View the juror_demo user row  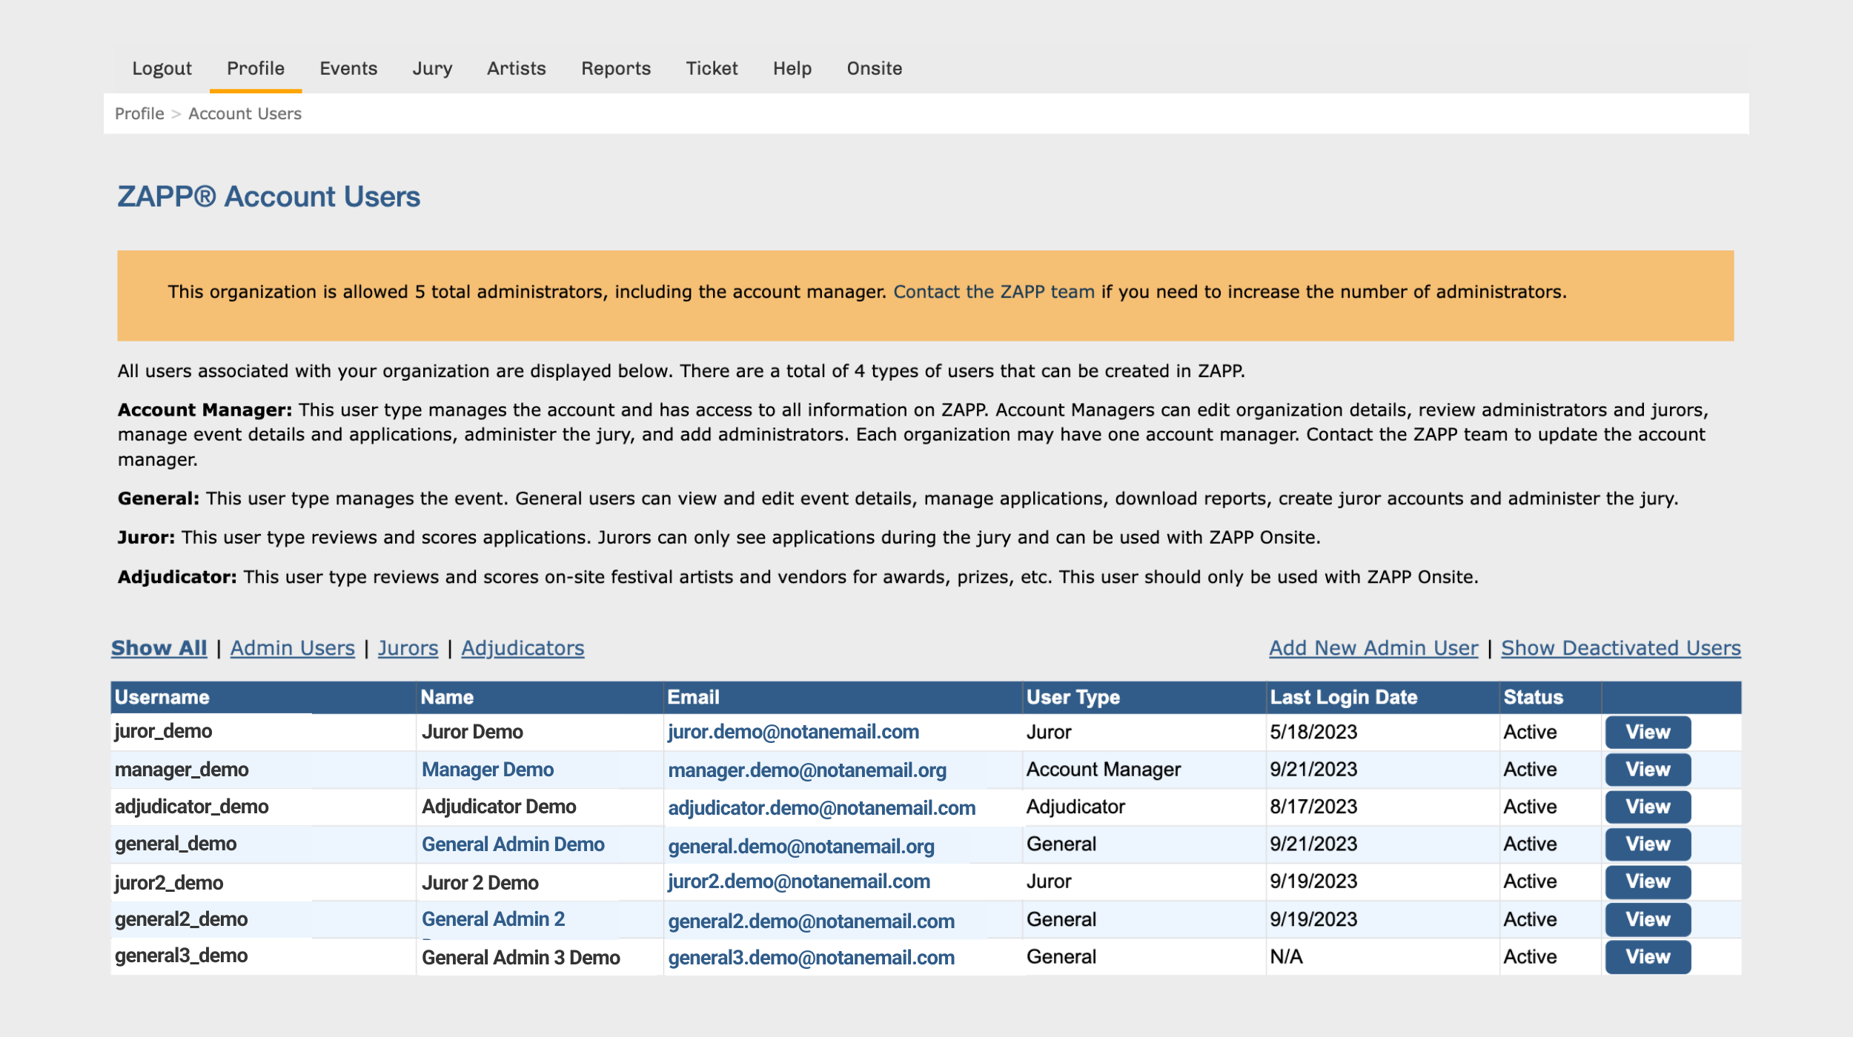click(1647, 732)
